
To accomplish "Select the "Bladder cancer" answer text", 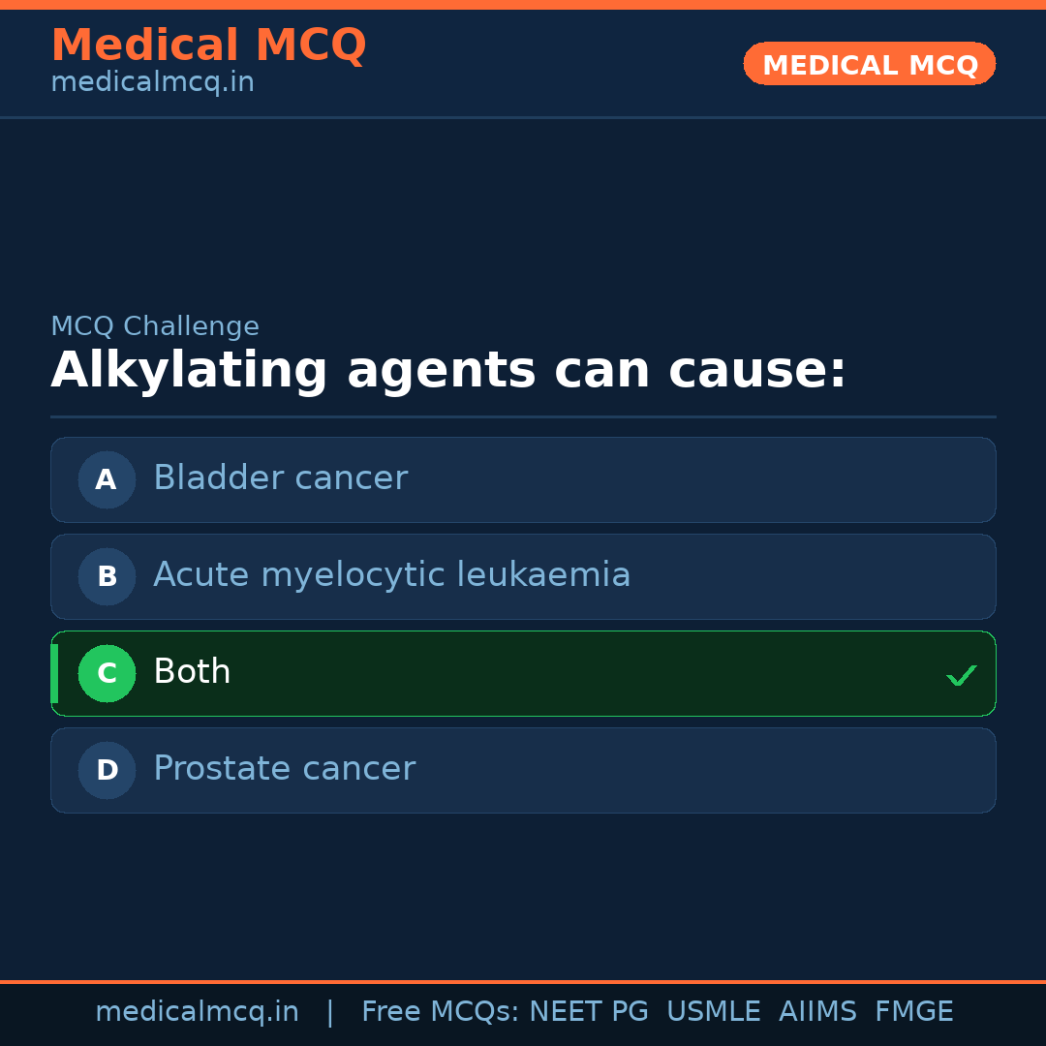I will 280,478.
